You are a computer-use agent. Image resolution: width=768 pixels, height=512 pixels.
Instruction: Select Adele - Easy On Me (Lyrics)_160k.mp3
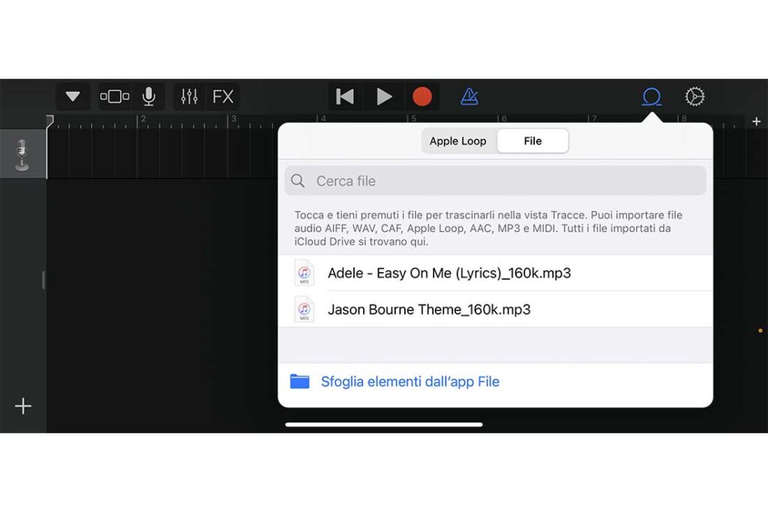click(x=495, y=273)
